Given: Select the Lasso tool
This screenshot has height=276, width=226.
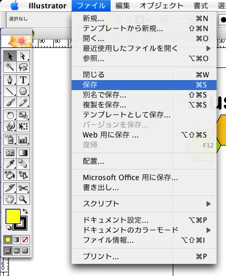Looking at the screenshot, I should (23, 67).
